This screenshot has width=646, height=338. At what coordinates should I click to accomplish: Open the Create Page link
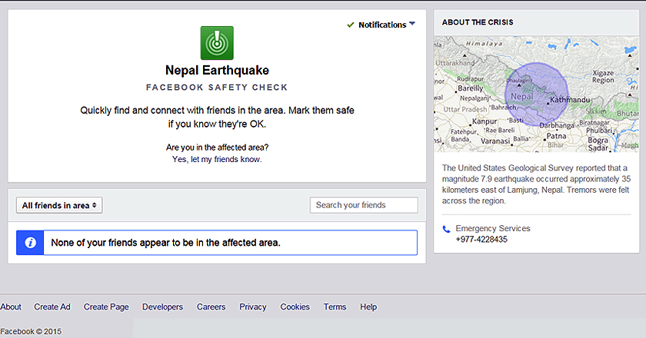(x=106, y=307)
